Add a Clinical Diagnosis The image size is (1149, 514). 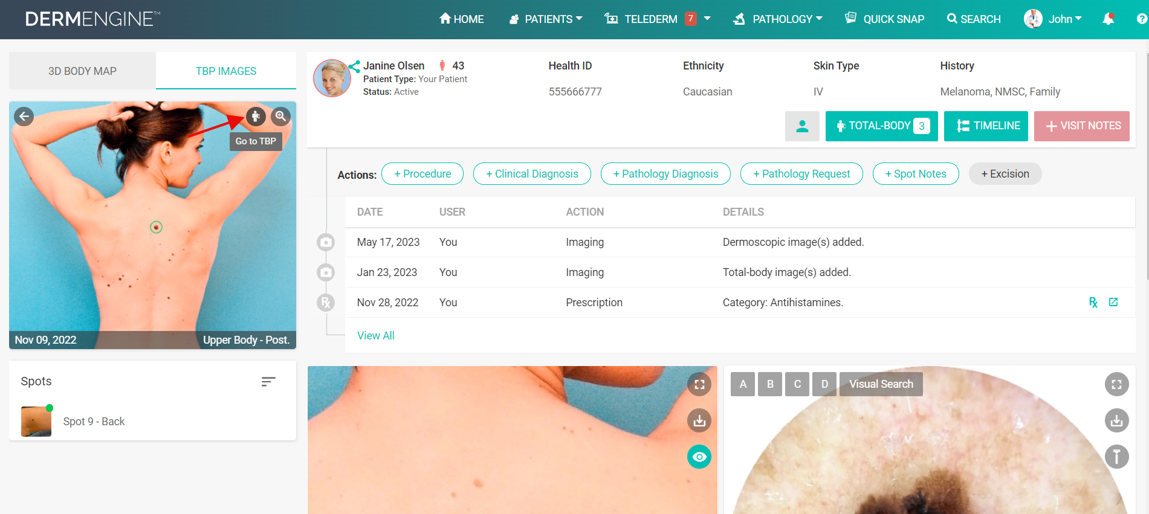532,174
